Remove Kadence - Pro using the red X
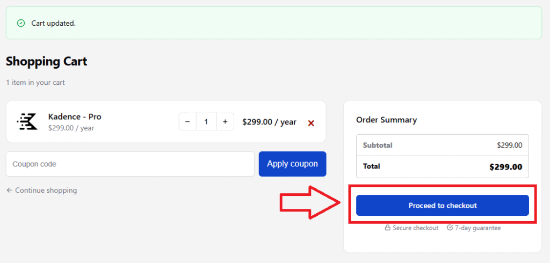The height and width of the screenshot is (263, 550). point(311,123)
